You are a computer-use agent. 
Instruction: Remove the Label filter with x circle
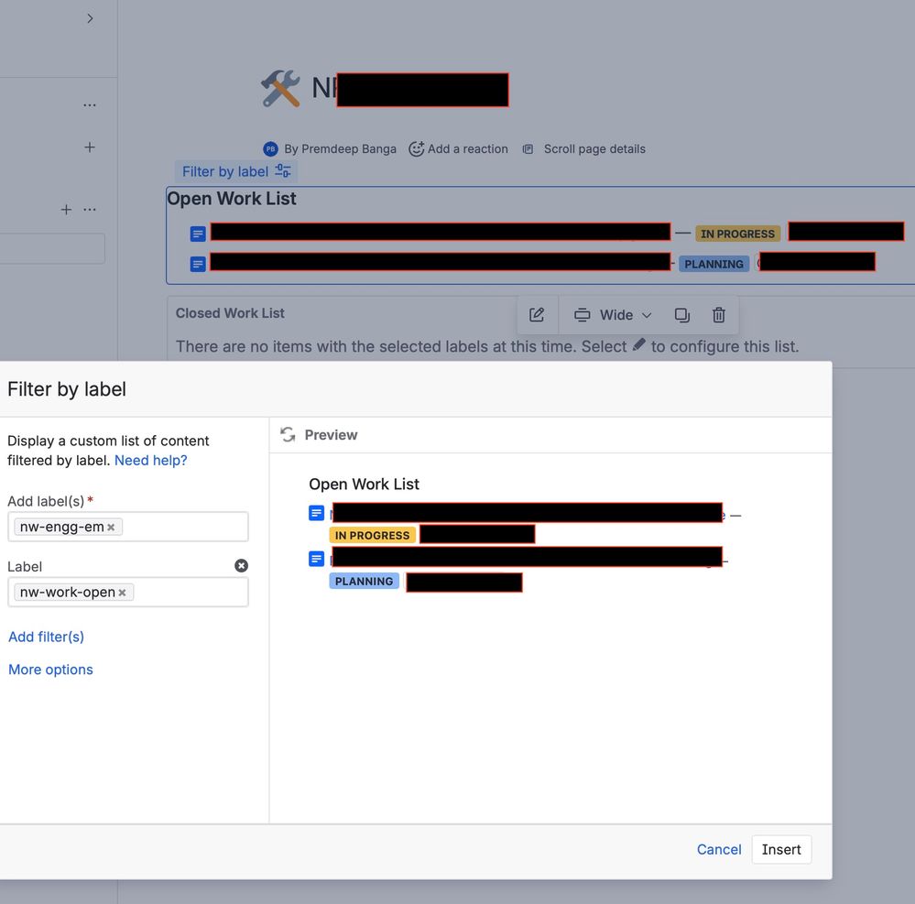click(241, 565)
